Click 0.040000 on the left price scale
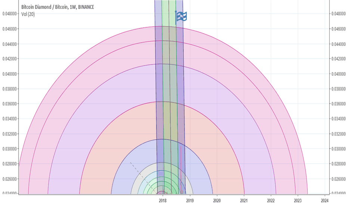The width and height of the screenshot is (348, 205). coord(10,74)
